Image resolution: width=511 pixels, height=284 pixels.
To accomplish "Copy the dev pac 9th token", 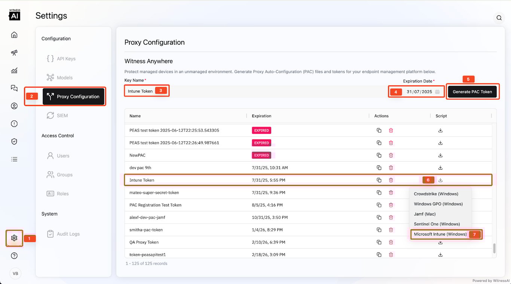I will (x=379, y=168).
